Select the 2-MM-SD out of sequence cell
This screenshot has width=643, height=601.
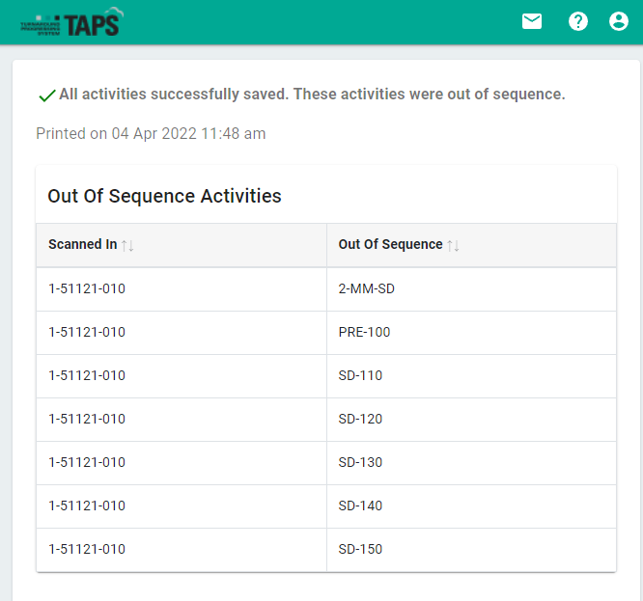click(366, 288)
